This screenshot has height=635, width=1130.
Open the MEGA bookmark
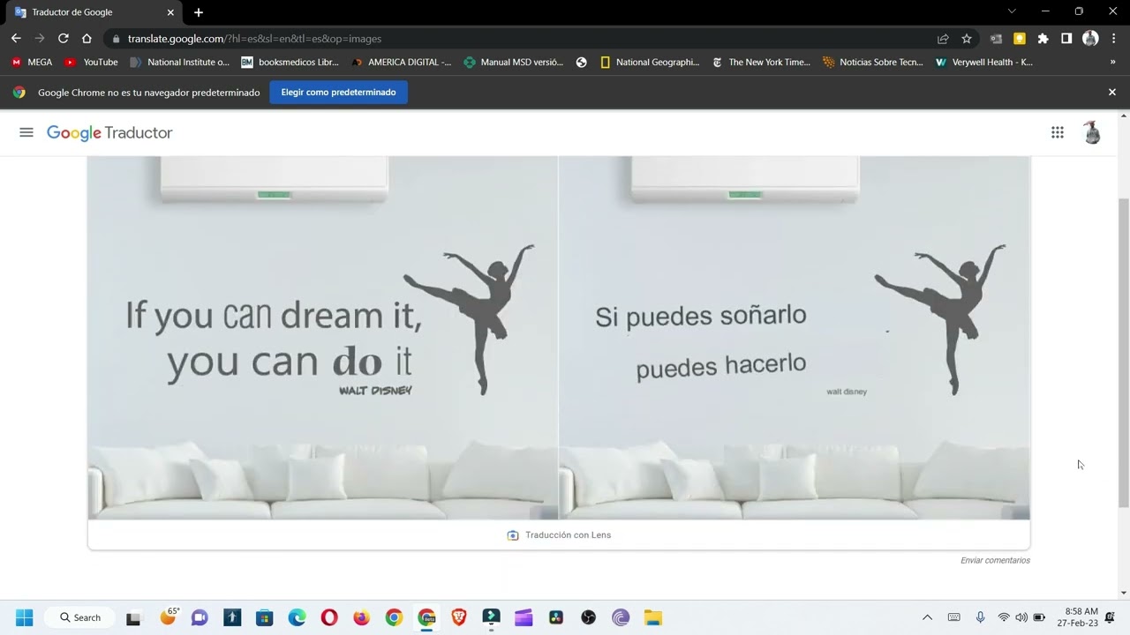pyautogui.click(x=32, y=63)
